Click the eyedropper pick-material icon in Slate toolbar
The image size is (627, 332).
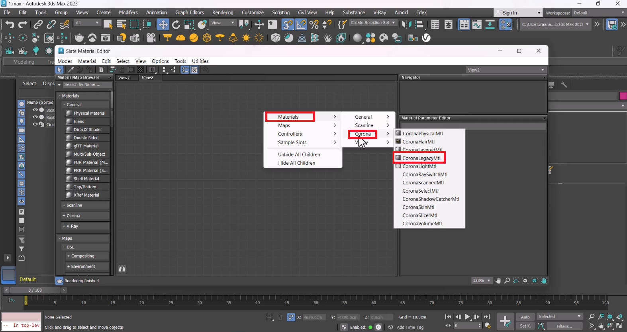click(71, 70)
